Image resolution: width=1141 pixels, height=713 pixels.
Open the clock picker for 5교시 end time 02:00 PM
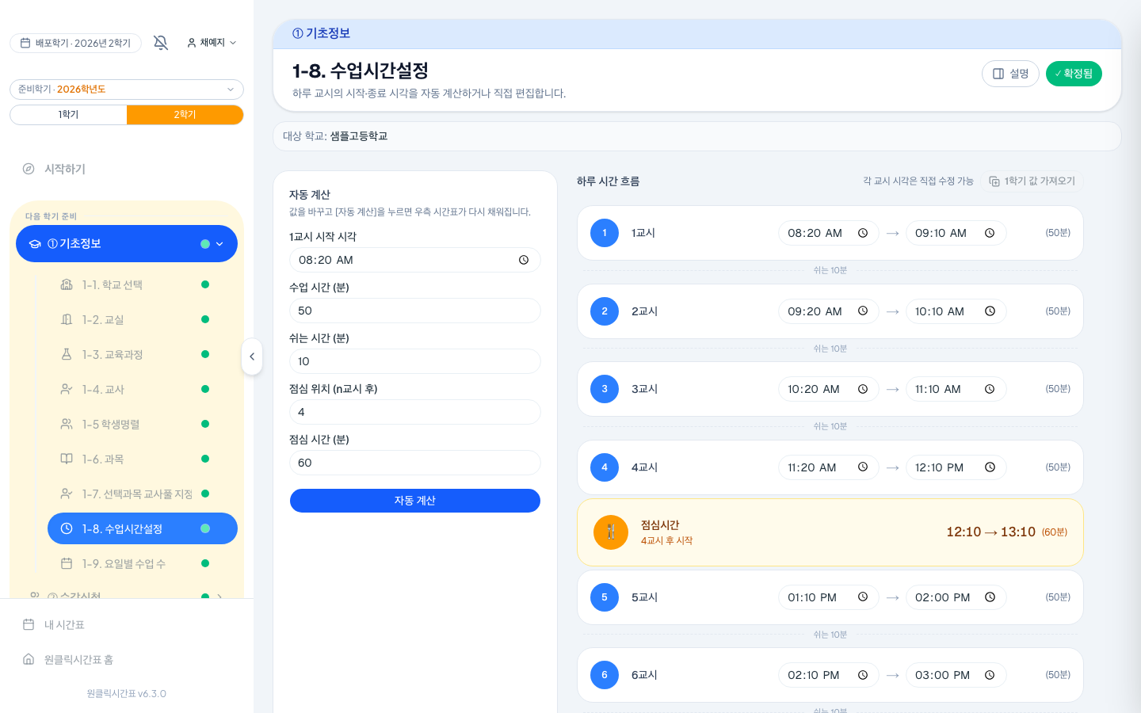[990, 597]
